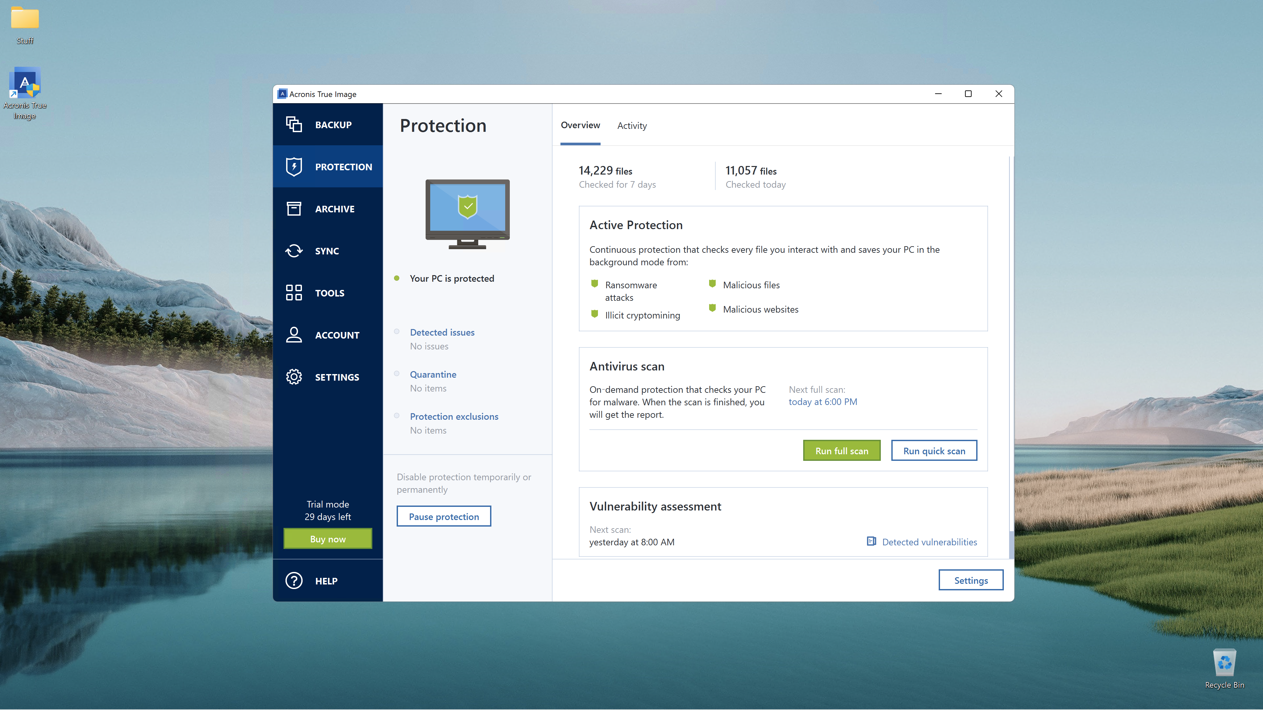Click the Help question mark icon
The height and width of the screenshot is (710, 1263).
tap(294, 580)
